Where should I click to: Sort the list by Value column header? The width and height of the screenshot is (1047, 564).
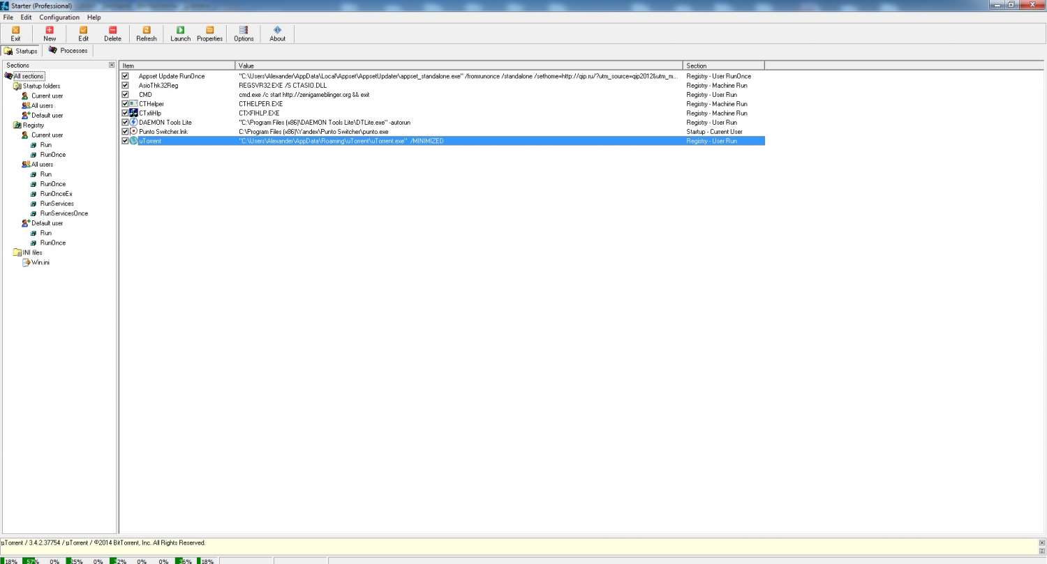459,66
